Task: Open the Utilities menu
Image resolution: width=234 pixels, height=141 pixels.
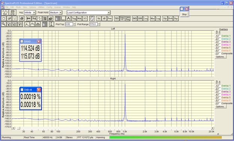Action: pos(41,7)
